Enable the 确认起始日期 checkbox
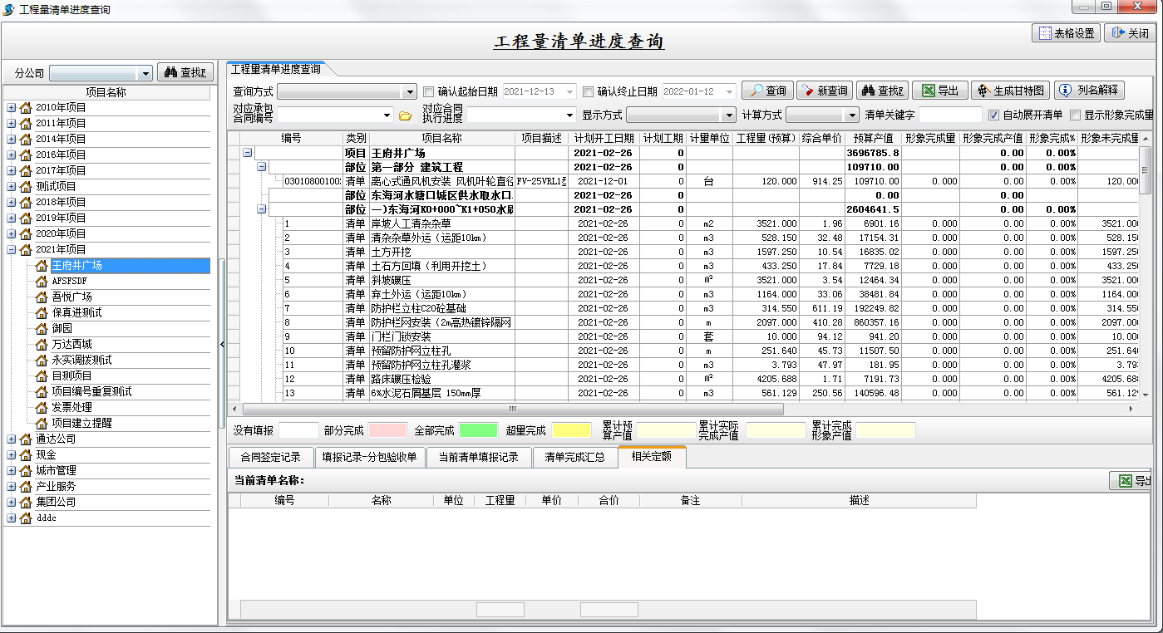The height and width of the screenshot is (633, 1163). [x=429, y=90]
